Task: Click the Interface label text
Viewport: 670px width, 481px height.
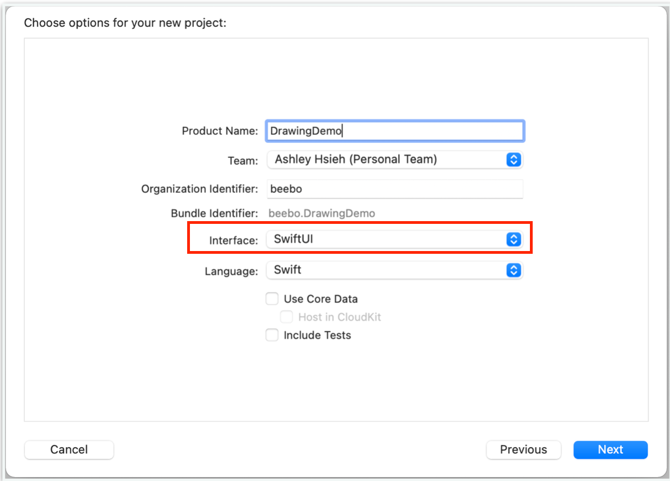Action: click(234, 240)
